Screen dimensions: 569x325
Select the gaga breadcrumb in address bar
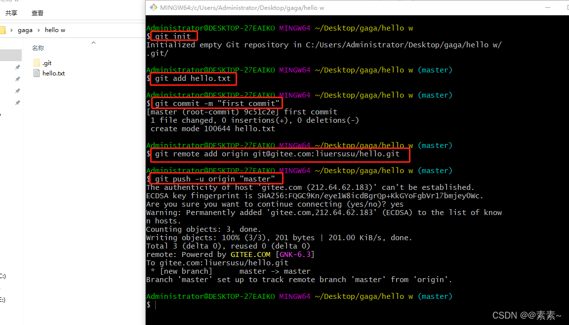click(25, 30)
